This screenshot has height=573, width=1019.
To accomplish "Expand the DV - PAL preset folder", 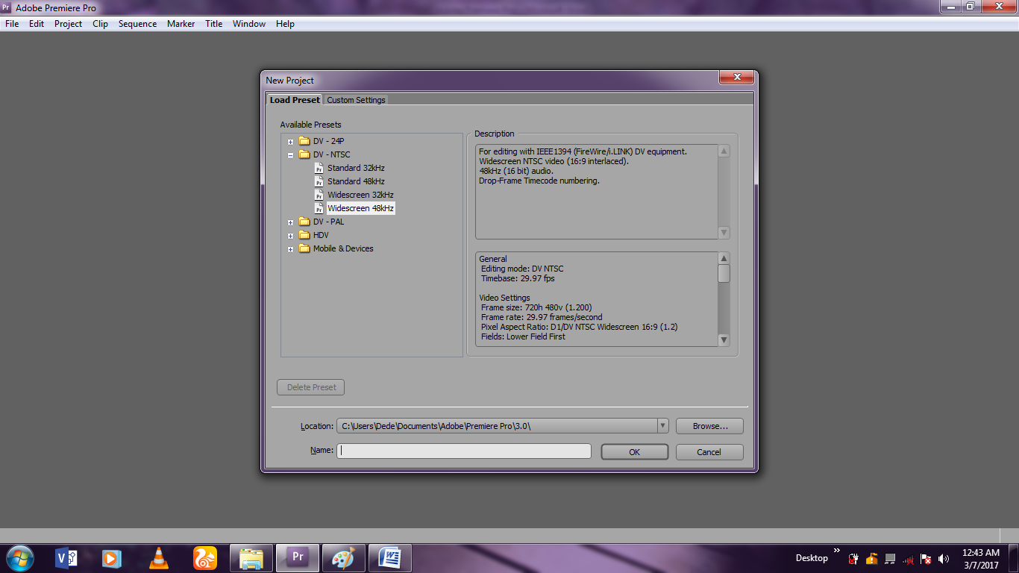I will (x=291, y=222).
